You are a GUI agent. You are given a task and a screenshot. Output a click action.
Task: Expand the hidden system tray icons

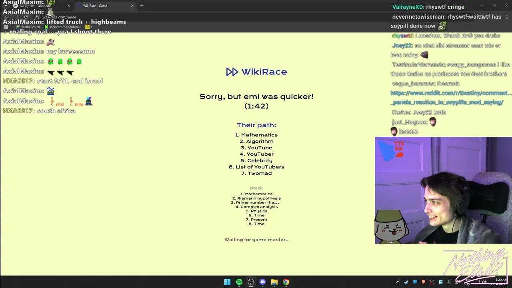(x=398, y=282)
